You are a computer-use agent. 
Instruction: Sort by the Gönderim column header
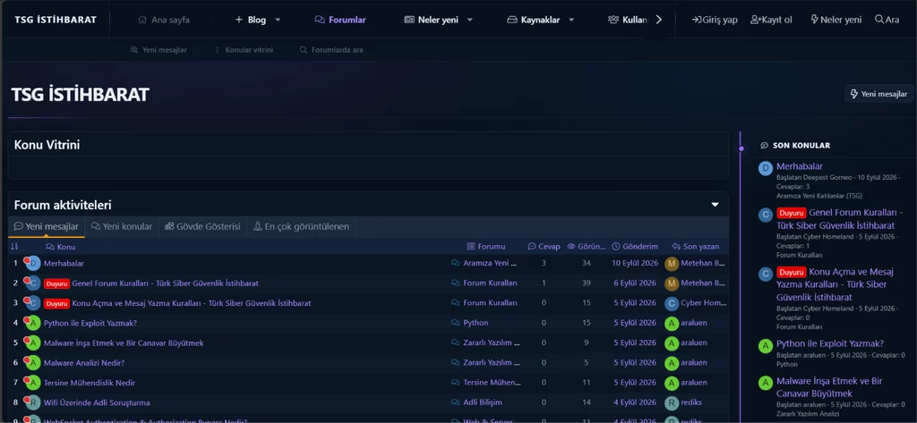point(635,247)
